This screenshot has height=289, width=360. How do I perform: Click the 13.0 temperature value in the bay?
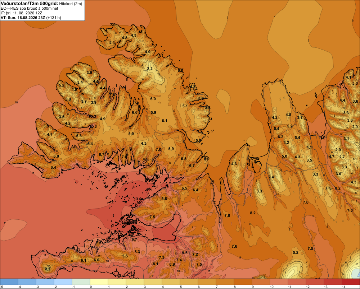point(138,199)
